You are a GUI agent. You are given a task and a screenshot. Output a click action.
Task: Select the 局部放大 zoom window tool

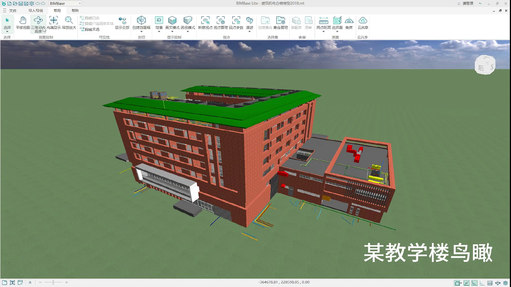pos(69,22)
